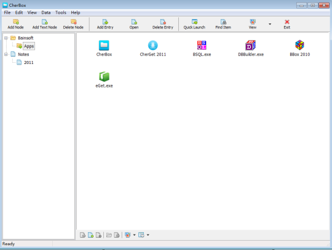332x250 pixels.
Task: Minimize the CherBox window
Action: pos(301,6)
